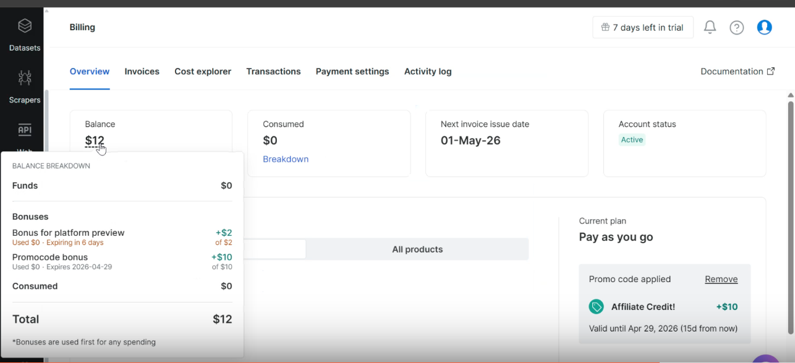Click the $12 balance amount

pos(95,141)
